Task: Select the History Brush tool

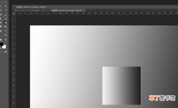Action: 6,19
